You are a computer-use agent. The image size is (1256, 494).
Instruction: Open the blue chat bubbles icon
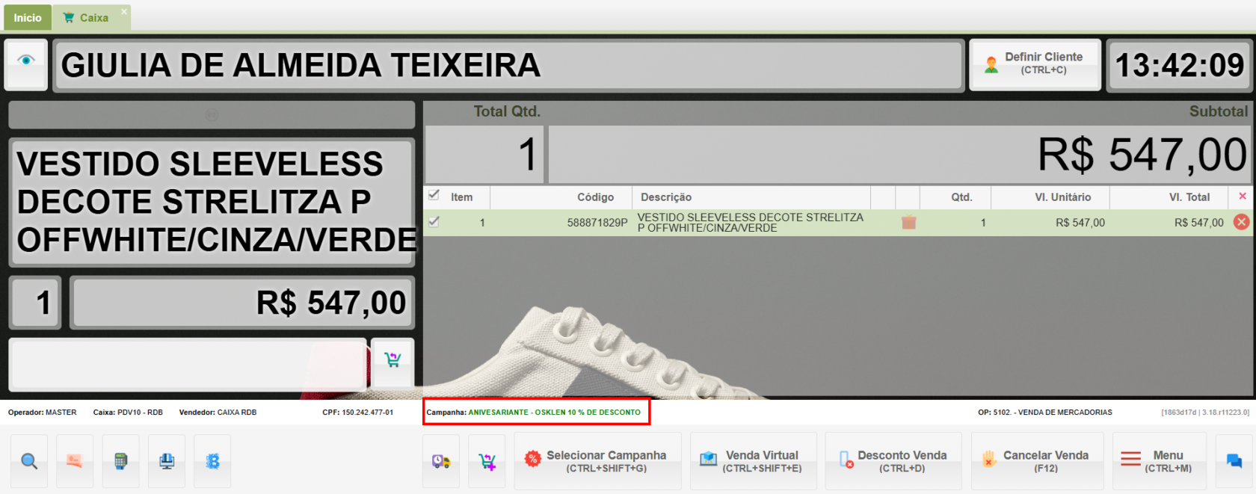point(1234,461)
